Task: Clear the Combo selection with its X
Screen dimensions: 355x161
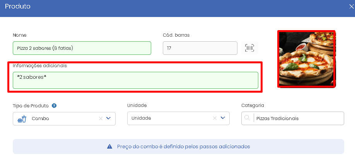Action: tap(101, 119)
